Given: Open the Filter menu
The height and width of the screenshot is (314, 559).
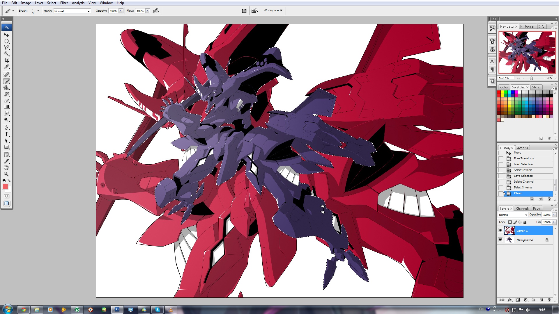Looking at the screenshot, I should (x=64, y=3).
